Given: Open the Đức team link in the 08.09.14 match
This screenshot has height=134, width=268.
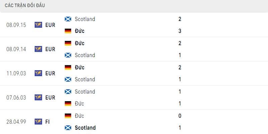Looking at the screenshot, I should 80,43.
